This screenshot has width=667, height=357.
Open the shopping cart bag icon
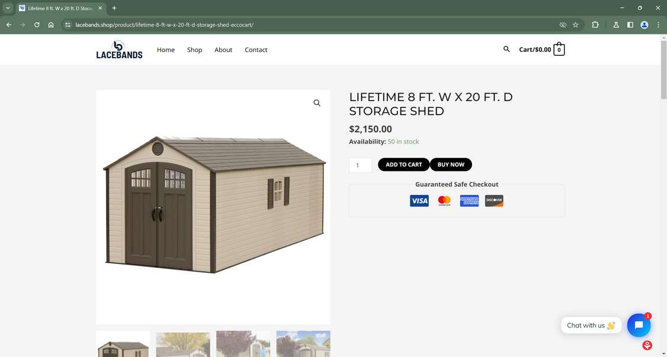559,49
